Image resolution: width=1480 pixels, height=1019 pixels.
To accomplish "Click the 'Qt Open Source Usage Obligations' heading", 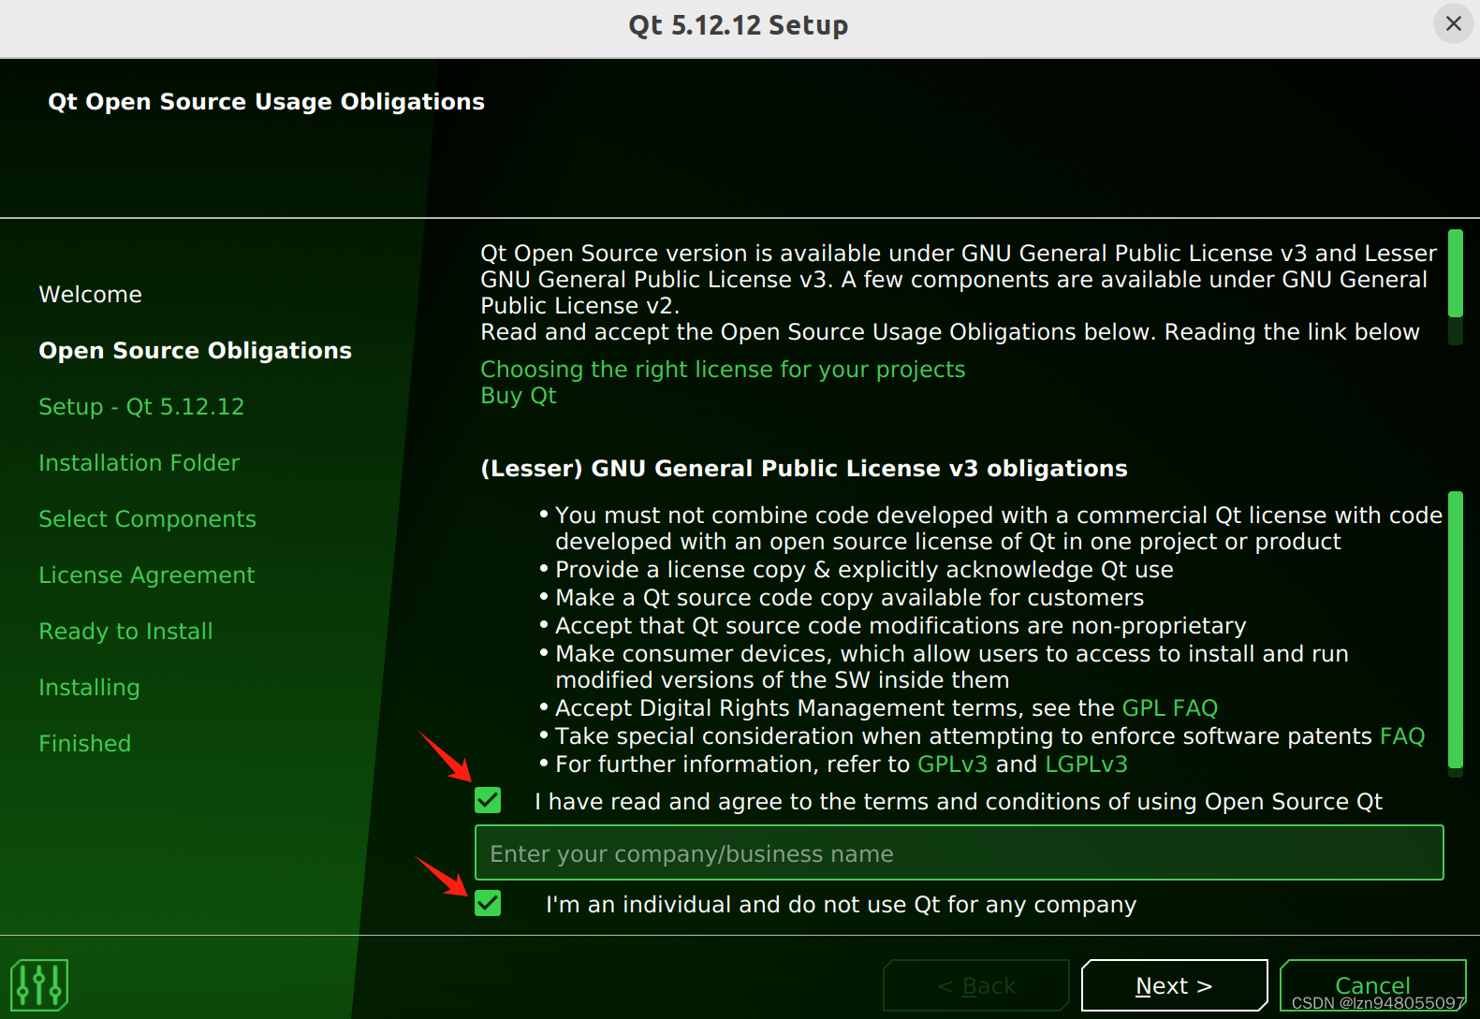I will (267, 102).
